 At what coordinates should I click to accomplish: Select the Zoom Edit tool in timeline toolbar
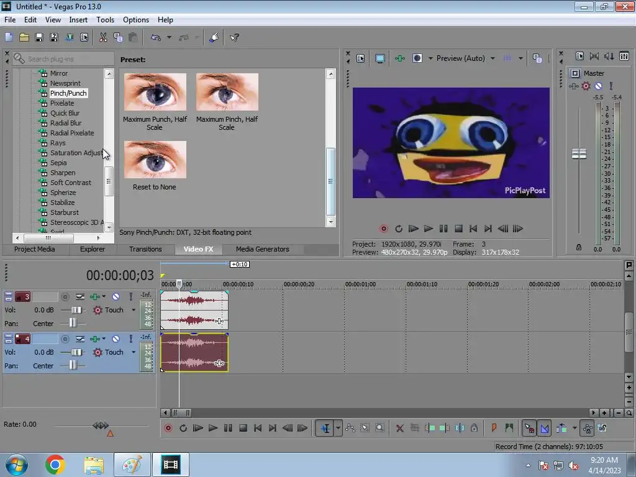(x=379, y=428)
